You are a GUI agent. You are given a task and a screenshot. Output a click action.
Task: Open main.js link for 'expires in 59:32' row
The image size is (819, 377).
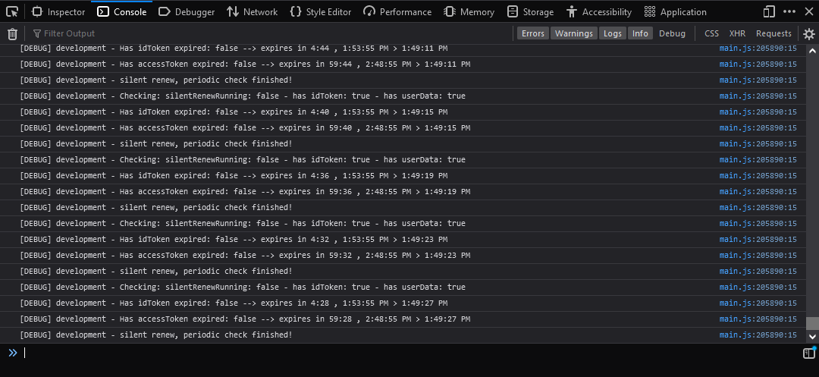tap(758, 256)
